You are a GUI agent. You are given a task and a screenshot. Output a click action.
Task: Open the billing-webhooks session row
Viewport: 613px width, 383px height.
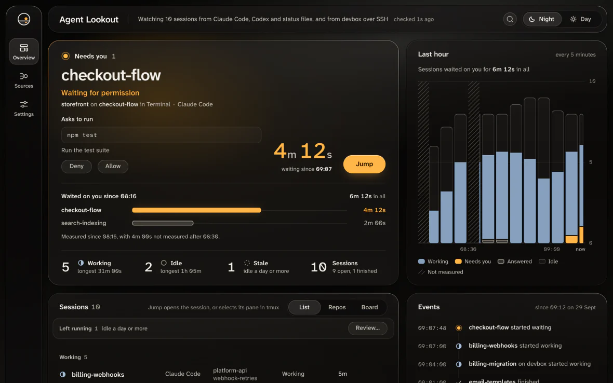tap(223, 374)
